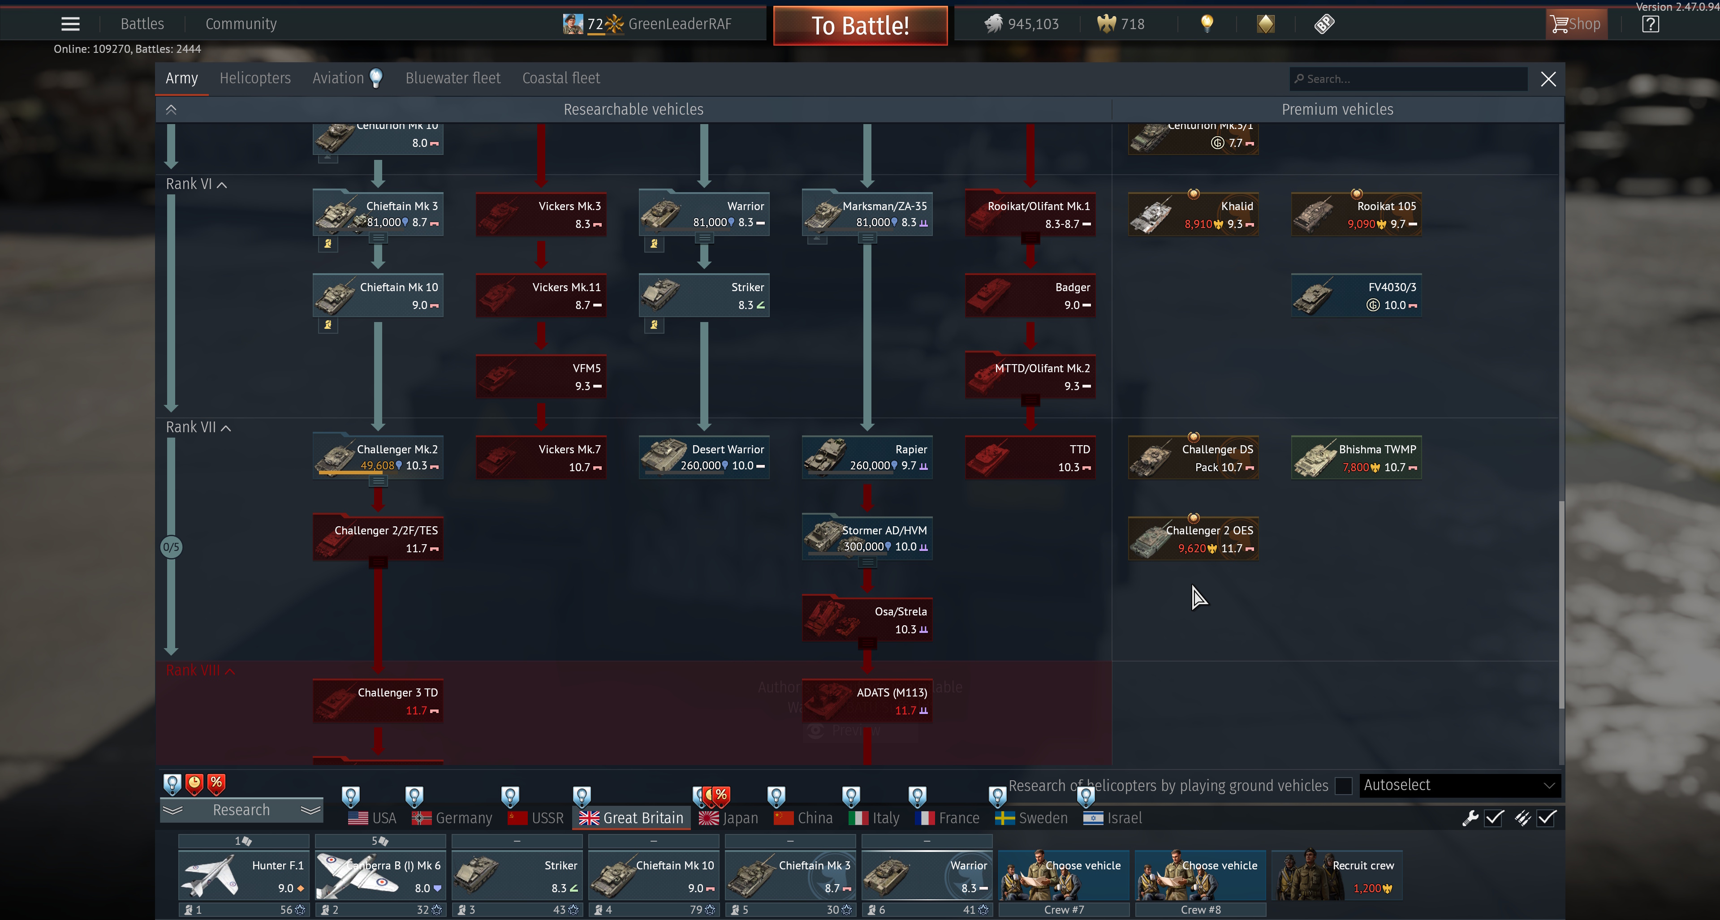
Task: Click the Rank VII 0/5 progress marker
Action: tap(171, 547)
